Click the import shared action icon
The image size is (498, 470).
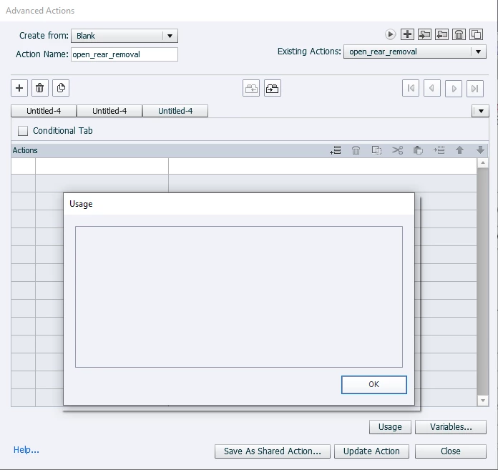pos(424,34)
